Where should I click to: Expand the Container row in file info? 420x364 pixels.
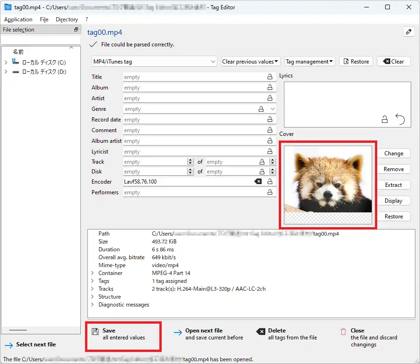[92, 273]
